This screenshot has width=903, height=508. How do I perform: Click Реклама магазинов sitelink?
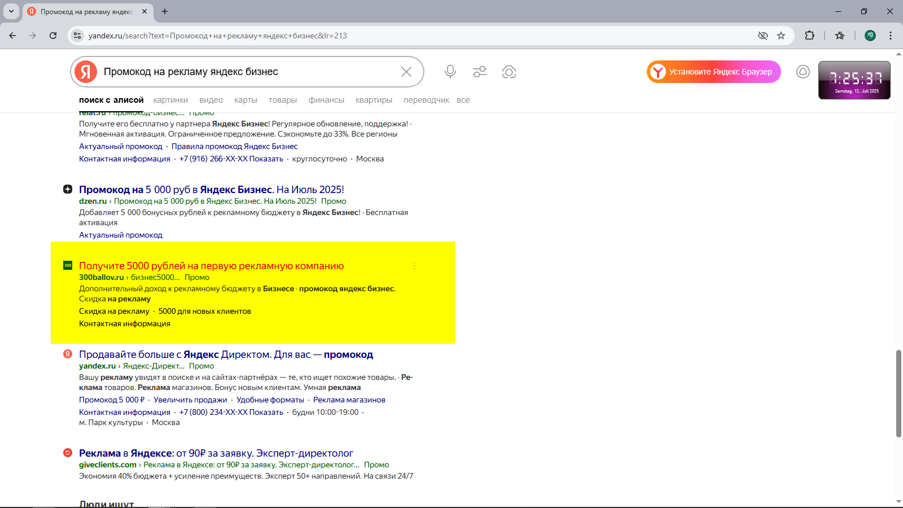pos(349,400)
